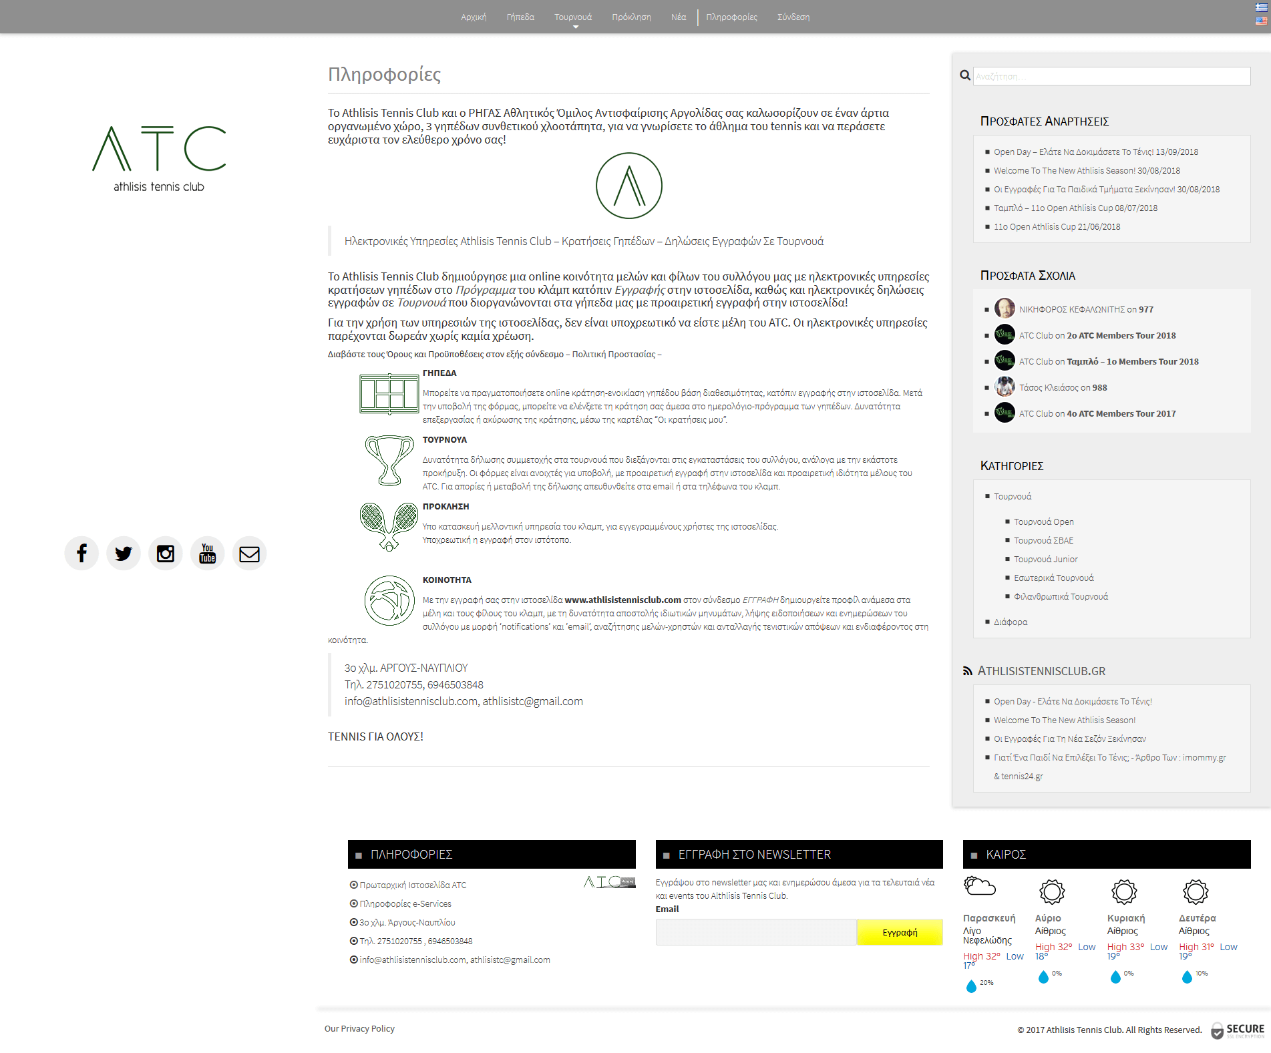Click the RSS feed icon beside ATHLISISTENNISCLUB.GR
The image size is (1271, 1053).
[x=967, y=671]
